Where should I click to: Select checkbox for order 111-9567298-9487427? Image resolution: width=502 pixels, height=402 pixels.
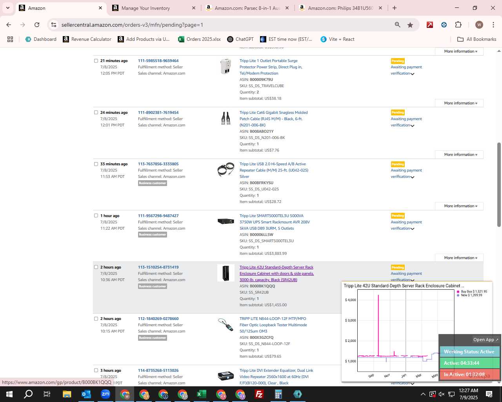(x=96, y=216)
